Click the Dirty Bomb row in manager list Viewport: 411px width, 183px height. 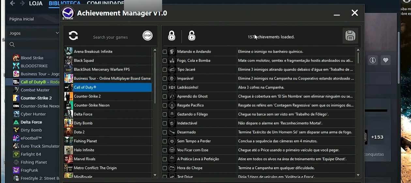[x=108, y=123]
